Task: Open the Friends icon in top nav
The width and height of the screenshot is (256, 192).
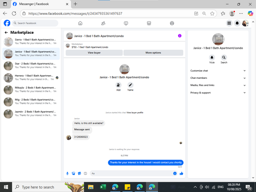Action: point(103,23)
